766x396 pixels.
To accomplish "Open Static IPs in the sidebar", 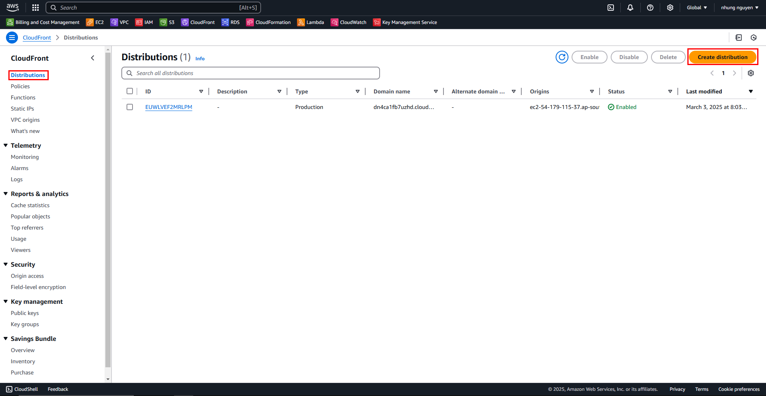I will point(22,109).
